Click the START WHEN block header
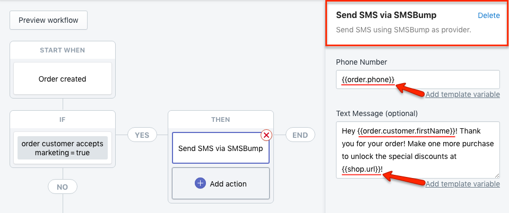 [x=62, y=50]
